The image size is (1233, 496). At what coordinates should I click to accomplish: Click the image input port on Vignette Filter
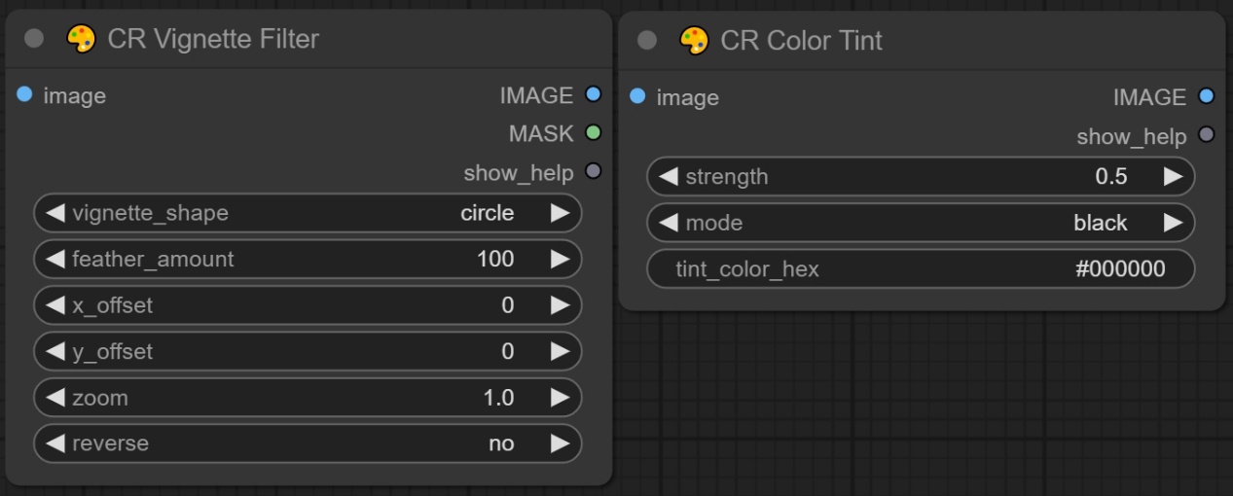point(25,95)
